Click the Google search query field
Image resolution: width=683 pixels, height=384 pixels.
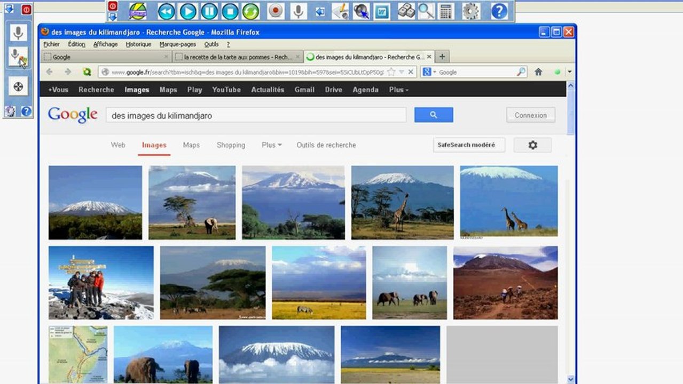click(x=256, y=115)
